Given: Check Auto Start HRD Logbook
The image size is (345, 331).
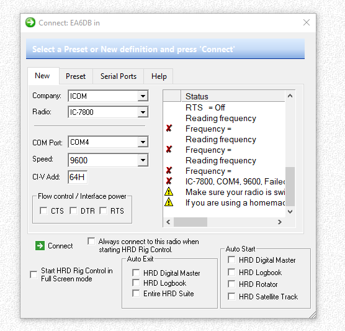Looking at the screenshot, I should (x=231, y=272).
